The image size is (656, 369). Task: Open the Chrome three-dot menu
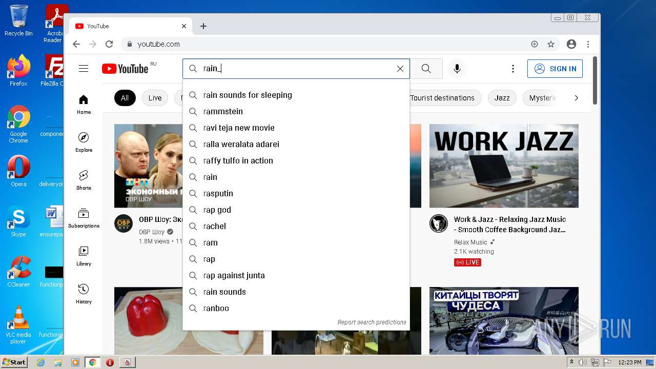(x=588, y=44)
